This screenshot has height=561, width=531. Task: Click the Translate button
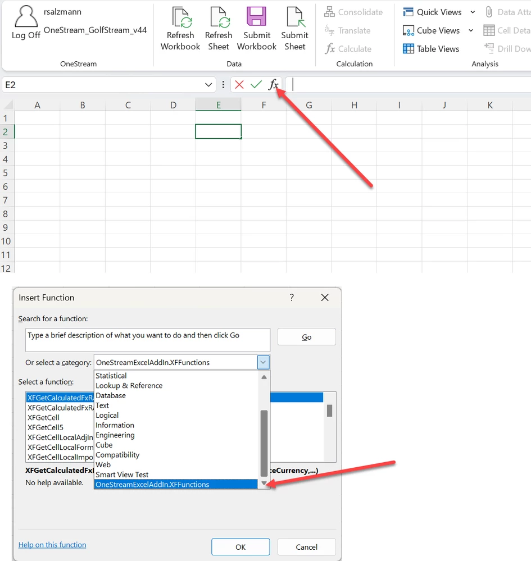347,30
